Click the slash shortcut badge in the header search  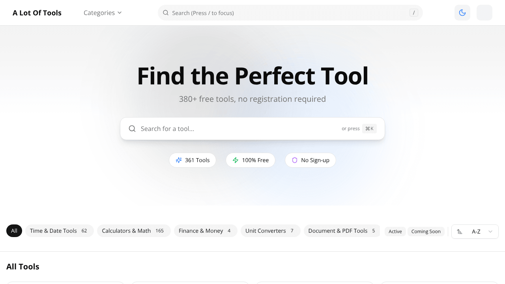point(413,13)
